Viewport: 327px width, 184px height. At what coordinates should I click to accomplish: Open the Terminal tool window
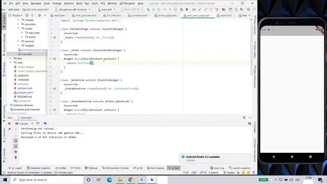tap(91, 168)
